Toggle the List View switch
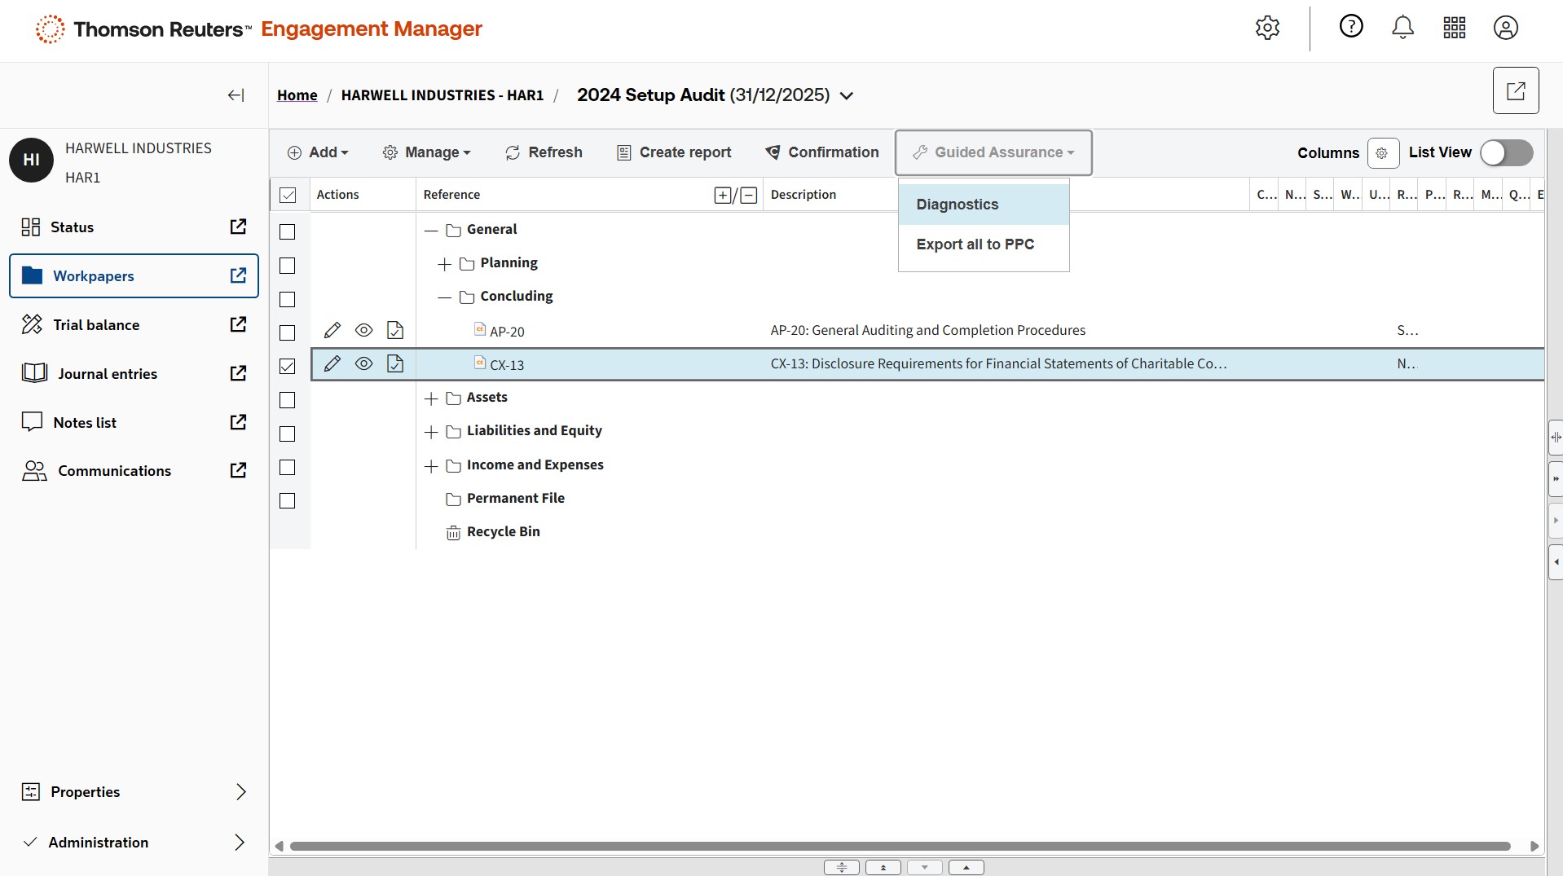 pos(1506,152)
